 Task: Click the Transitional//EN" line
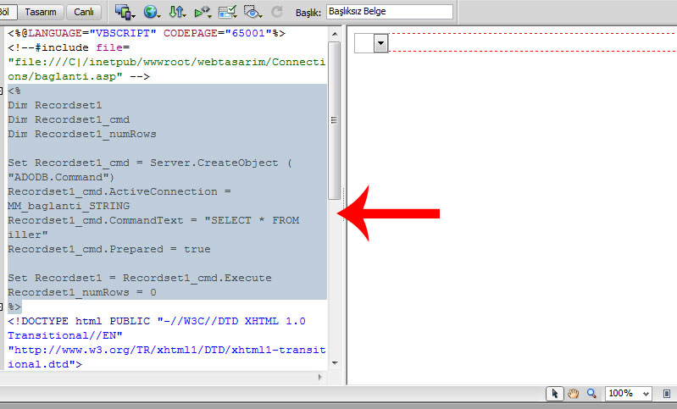click(64, 335)
